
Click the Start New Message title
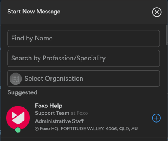34,12
